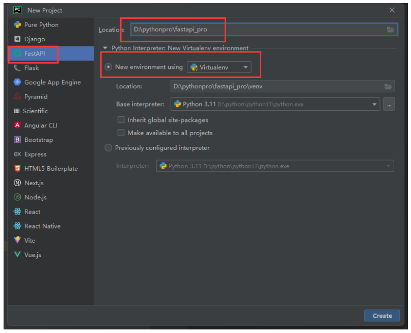Click the Pure Python snake icon
Viewport: 411px width, 333px height.
point(17,24)
